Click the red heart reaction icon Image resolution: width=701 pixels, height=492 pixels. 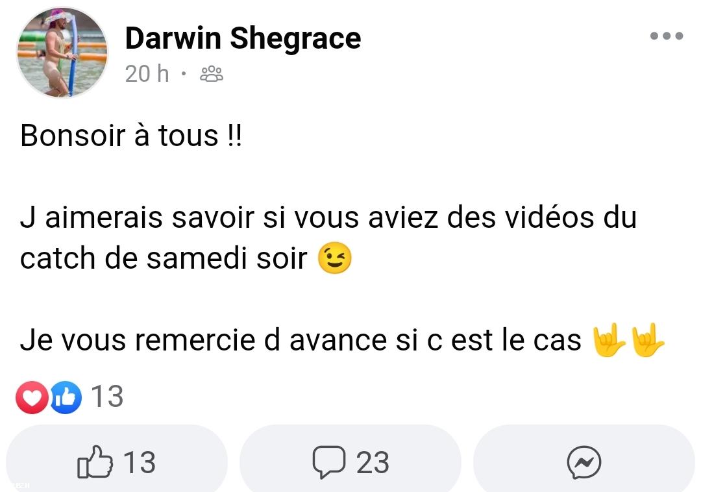[32, 397]
